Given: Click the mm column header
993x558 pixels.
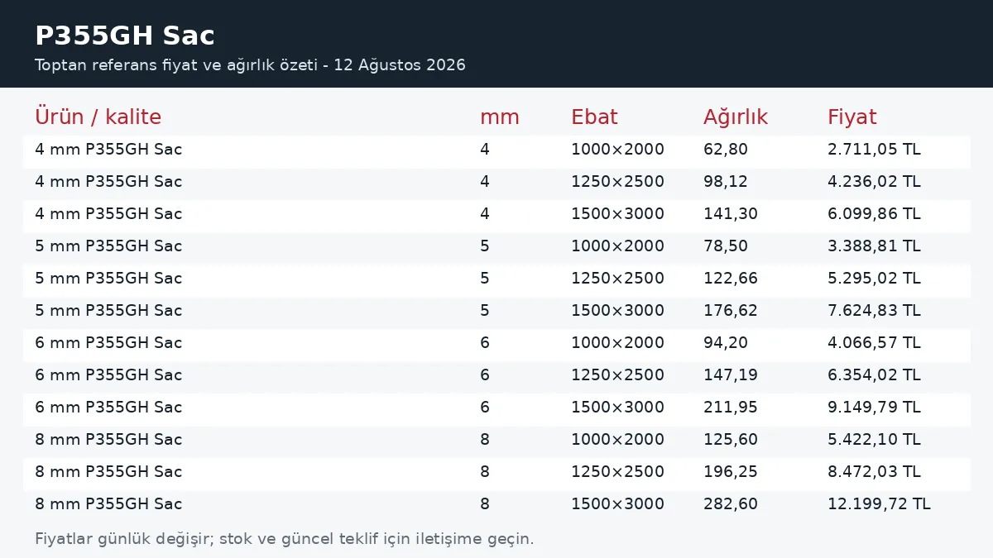Looking at the screenshot, I should [500, 117].
